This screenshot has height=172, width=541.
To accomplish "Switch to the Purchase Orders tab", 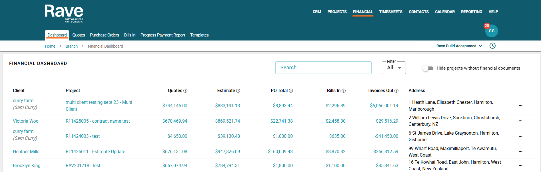I will [x=104, y=35].
